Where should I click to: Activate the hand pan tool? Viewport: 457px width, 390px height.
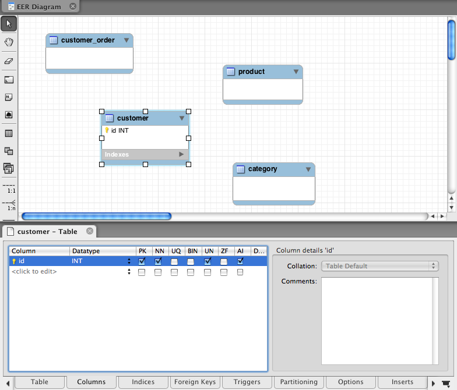(9, 42)
